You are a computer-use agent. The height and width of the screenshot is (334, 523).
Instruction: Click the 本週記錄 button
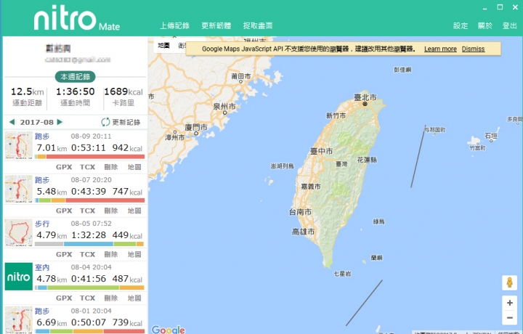coord(76,77)
